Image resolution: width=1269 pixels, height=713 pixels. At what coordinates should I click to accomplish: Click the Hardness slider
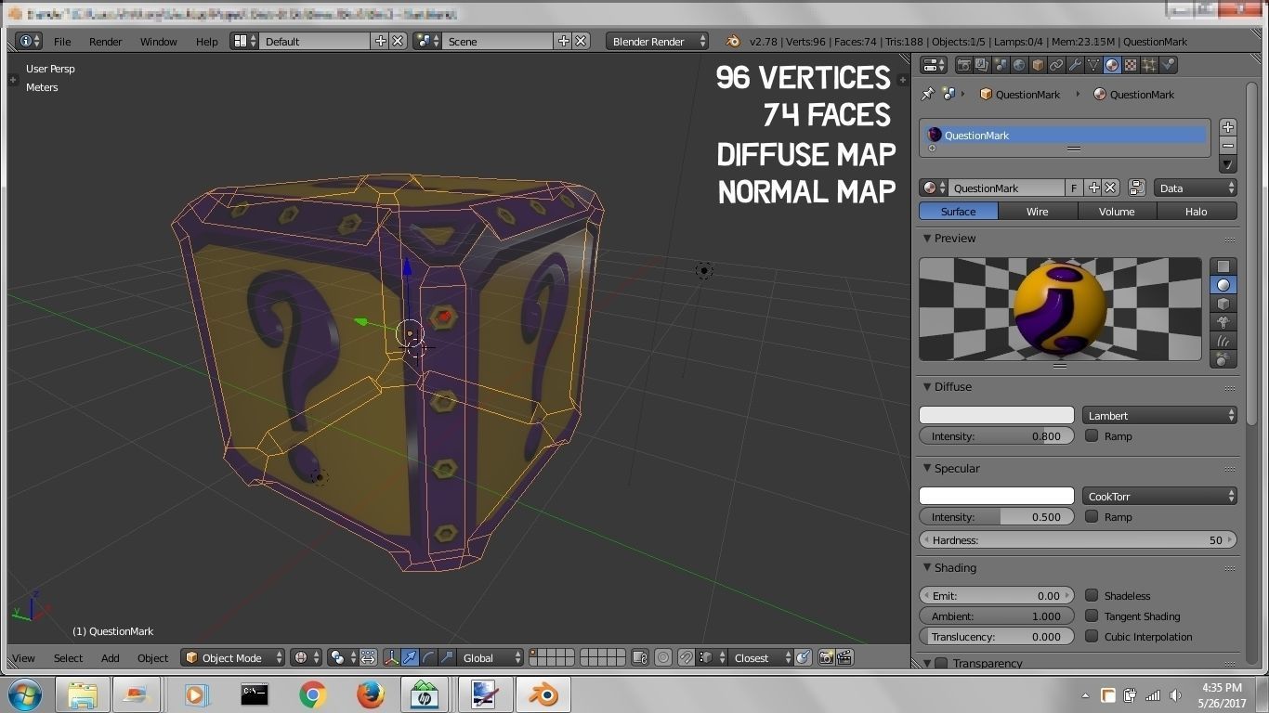pos(1078,539)
